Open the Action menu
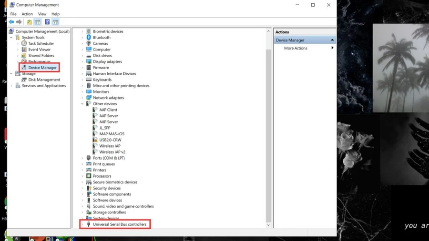The width and height of the screenshot is (429, 241). [x=27, y=14]
